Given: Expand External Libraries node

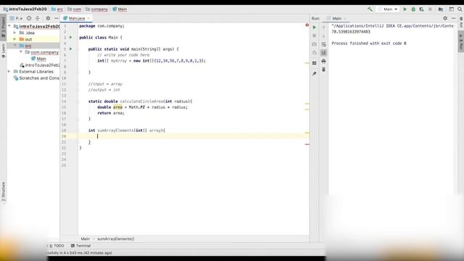Looking at the screenshot, I should pyautogui.click(x=9, y=72).
